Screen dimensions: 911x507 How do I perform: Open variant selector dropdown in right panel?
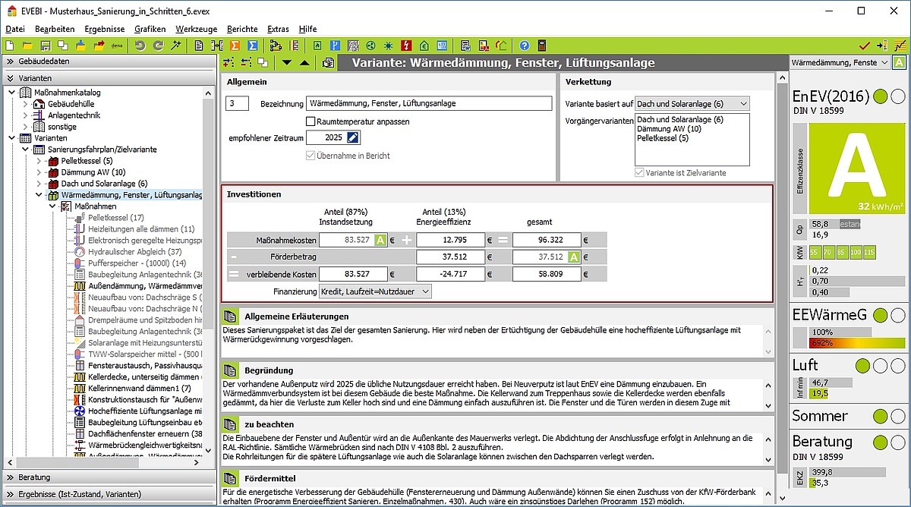(840, 63)
